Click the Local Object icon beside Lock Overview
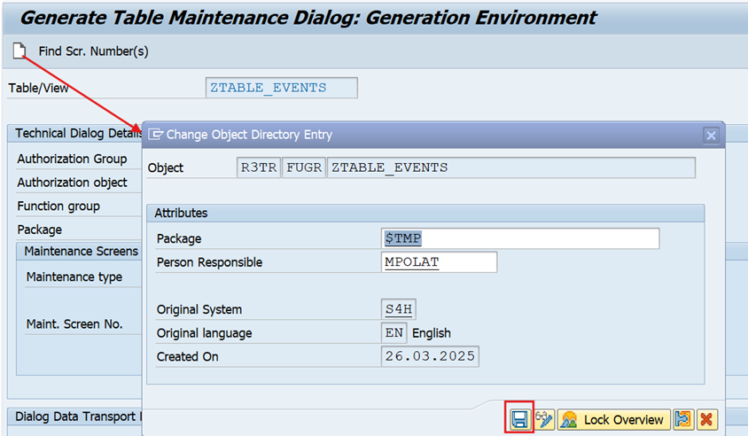748x436 pixels. tap(682, 419)
